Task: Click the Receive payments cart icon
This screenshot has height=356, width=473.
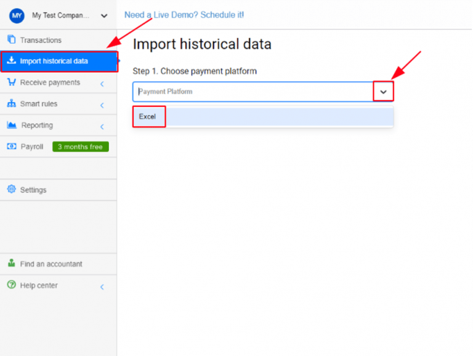Action: coord(11,83)
